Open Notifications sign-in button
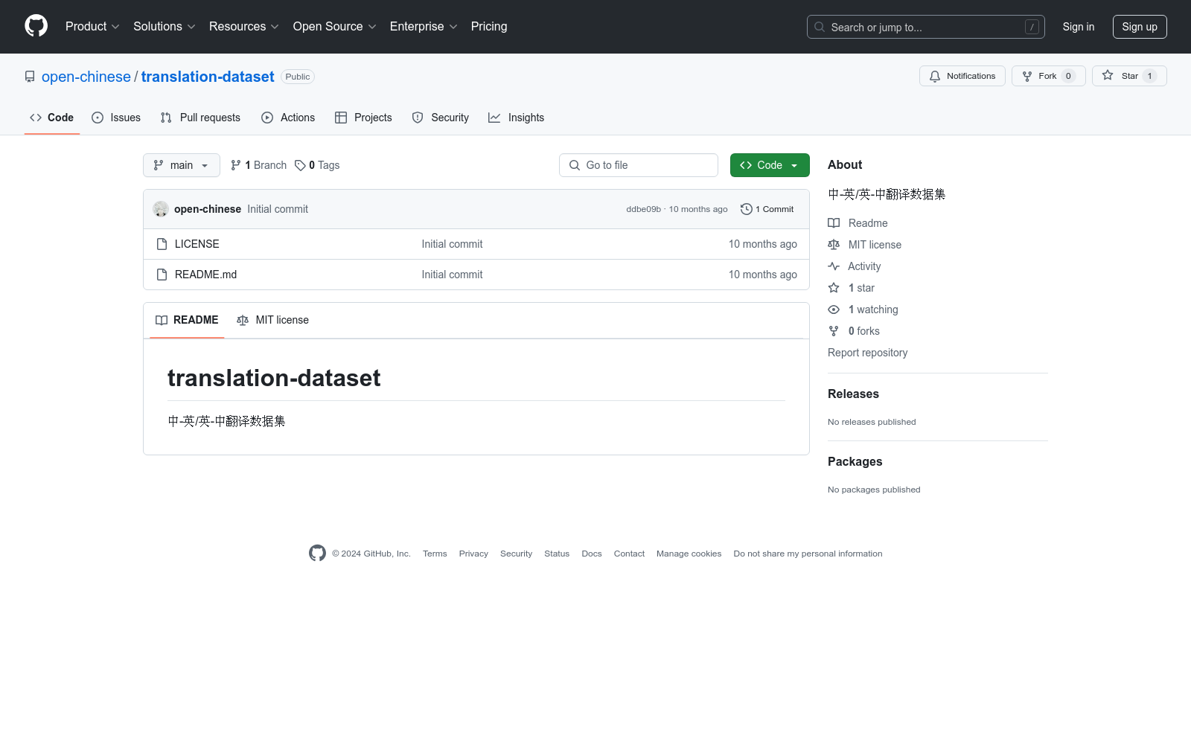This screenshot has height=744, width=1191. coord(962,76)
